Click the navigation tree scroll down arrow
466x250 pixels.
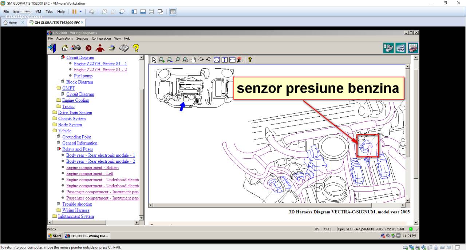point(142,217)
